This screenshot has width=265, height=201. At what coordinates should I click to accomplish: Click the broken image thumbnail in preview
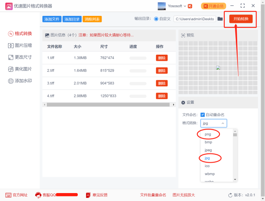click(x=218, y=67)
